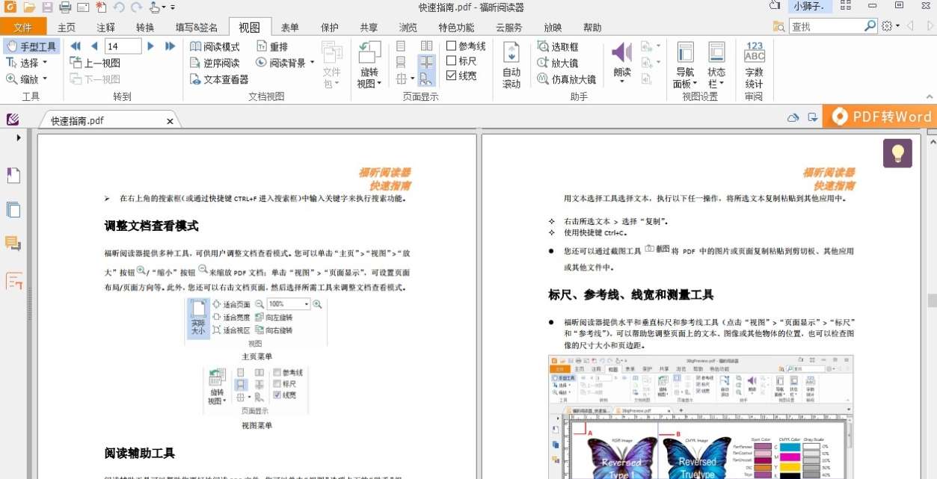This screenshot has width=937, height=479.
Task: Click PDF转Word button
Action: pos(880,117)
